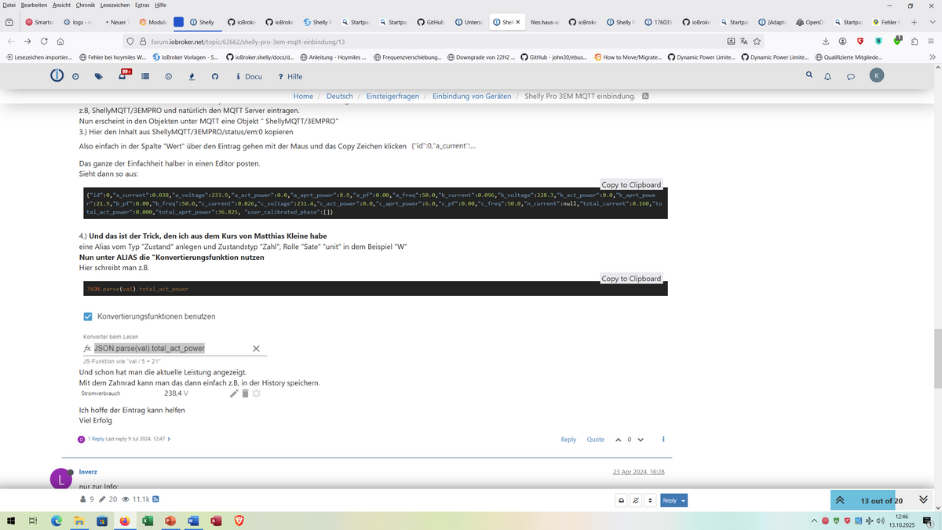Switch to the GitHub browser tab
Screen dimensions: 942x530
[x=430, y=22]
